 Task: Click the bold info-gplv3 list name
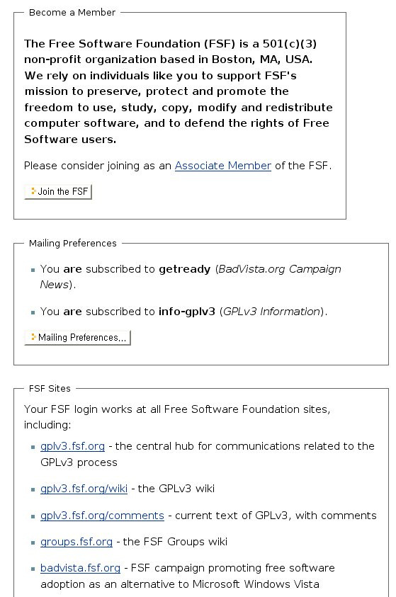coord(187,312)
